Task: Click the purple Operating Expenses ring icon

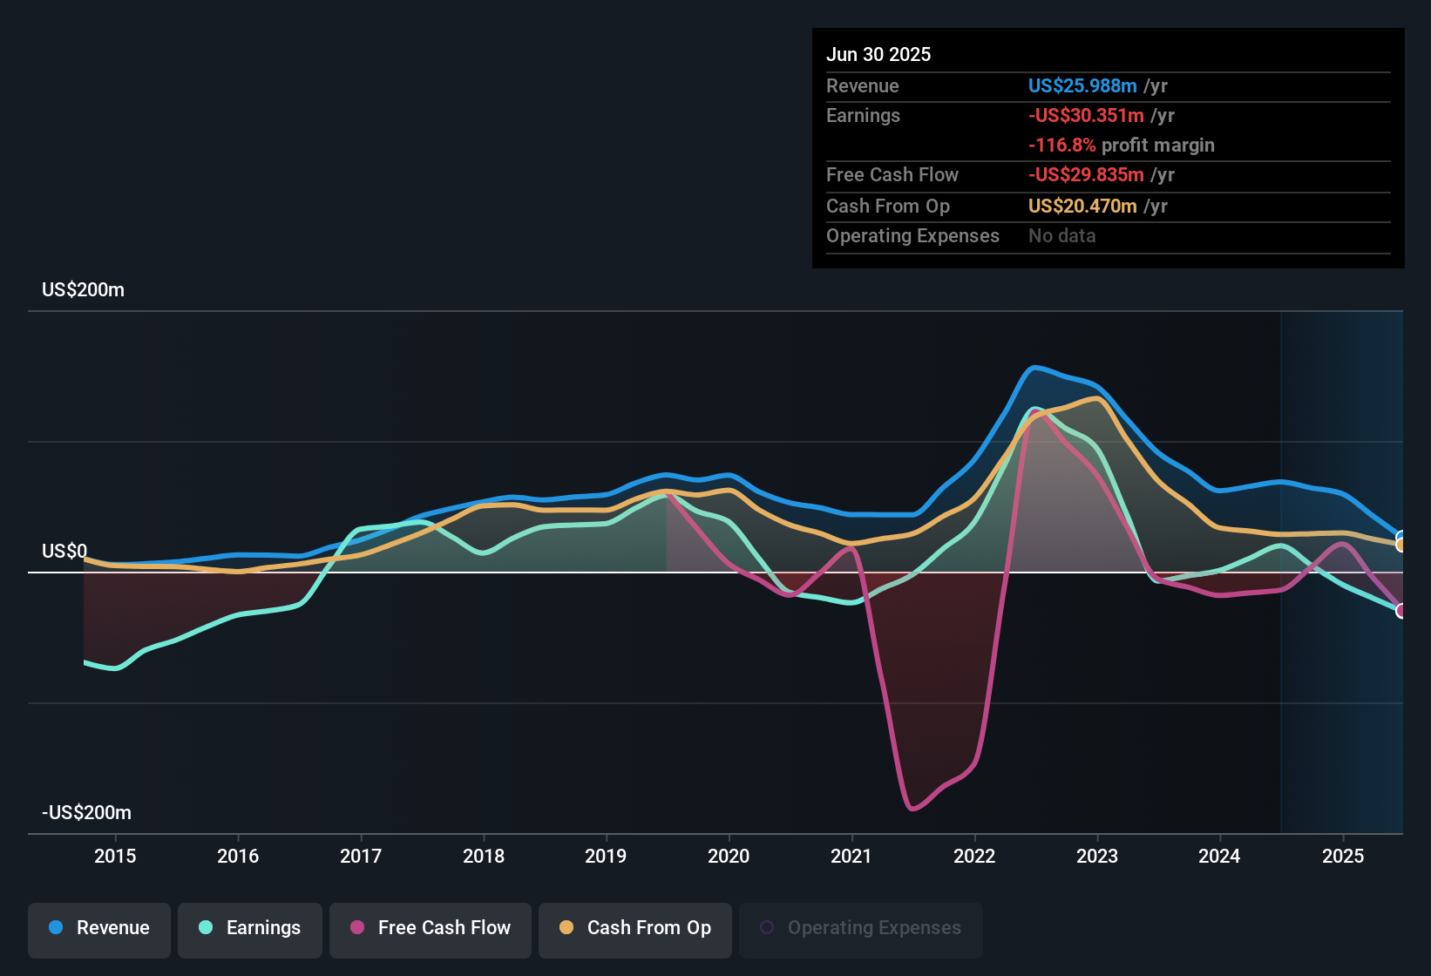Action: tap(767, 926)
